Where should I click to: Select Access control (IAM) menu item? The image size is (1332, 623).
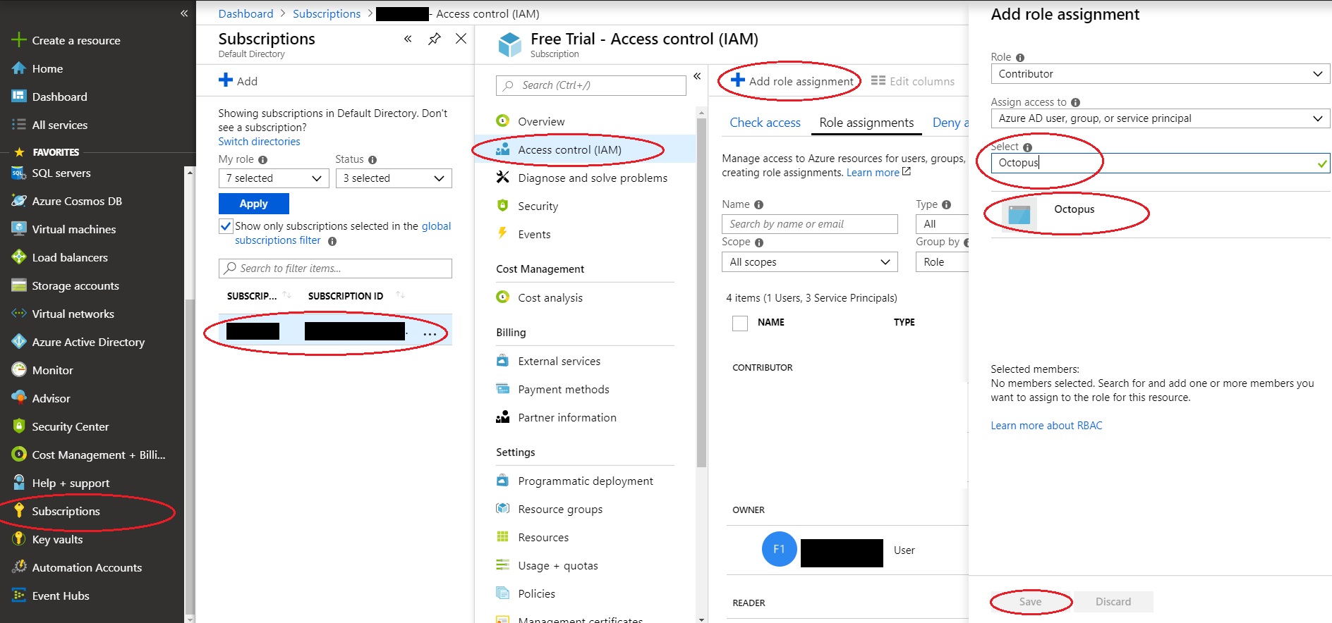point(569,150)
